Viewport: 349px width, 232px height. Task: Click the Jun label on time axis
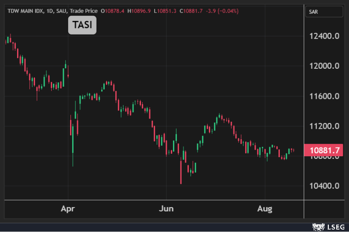pos(166,209)
